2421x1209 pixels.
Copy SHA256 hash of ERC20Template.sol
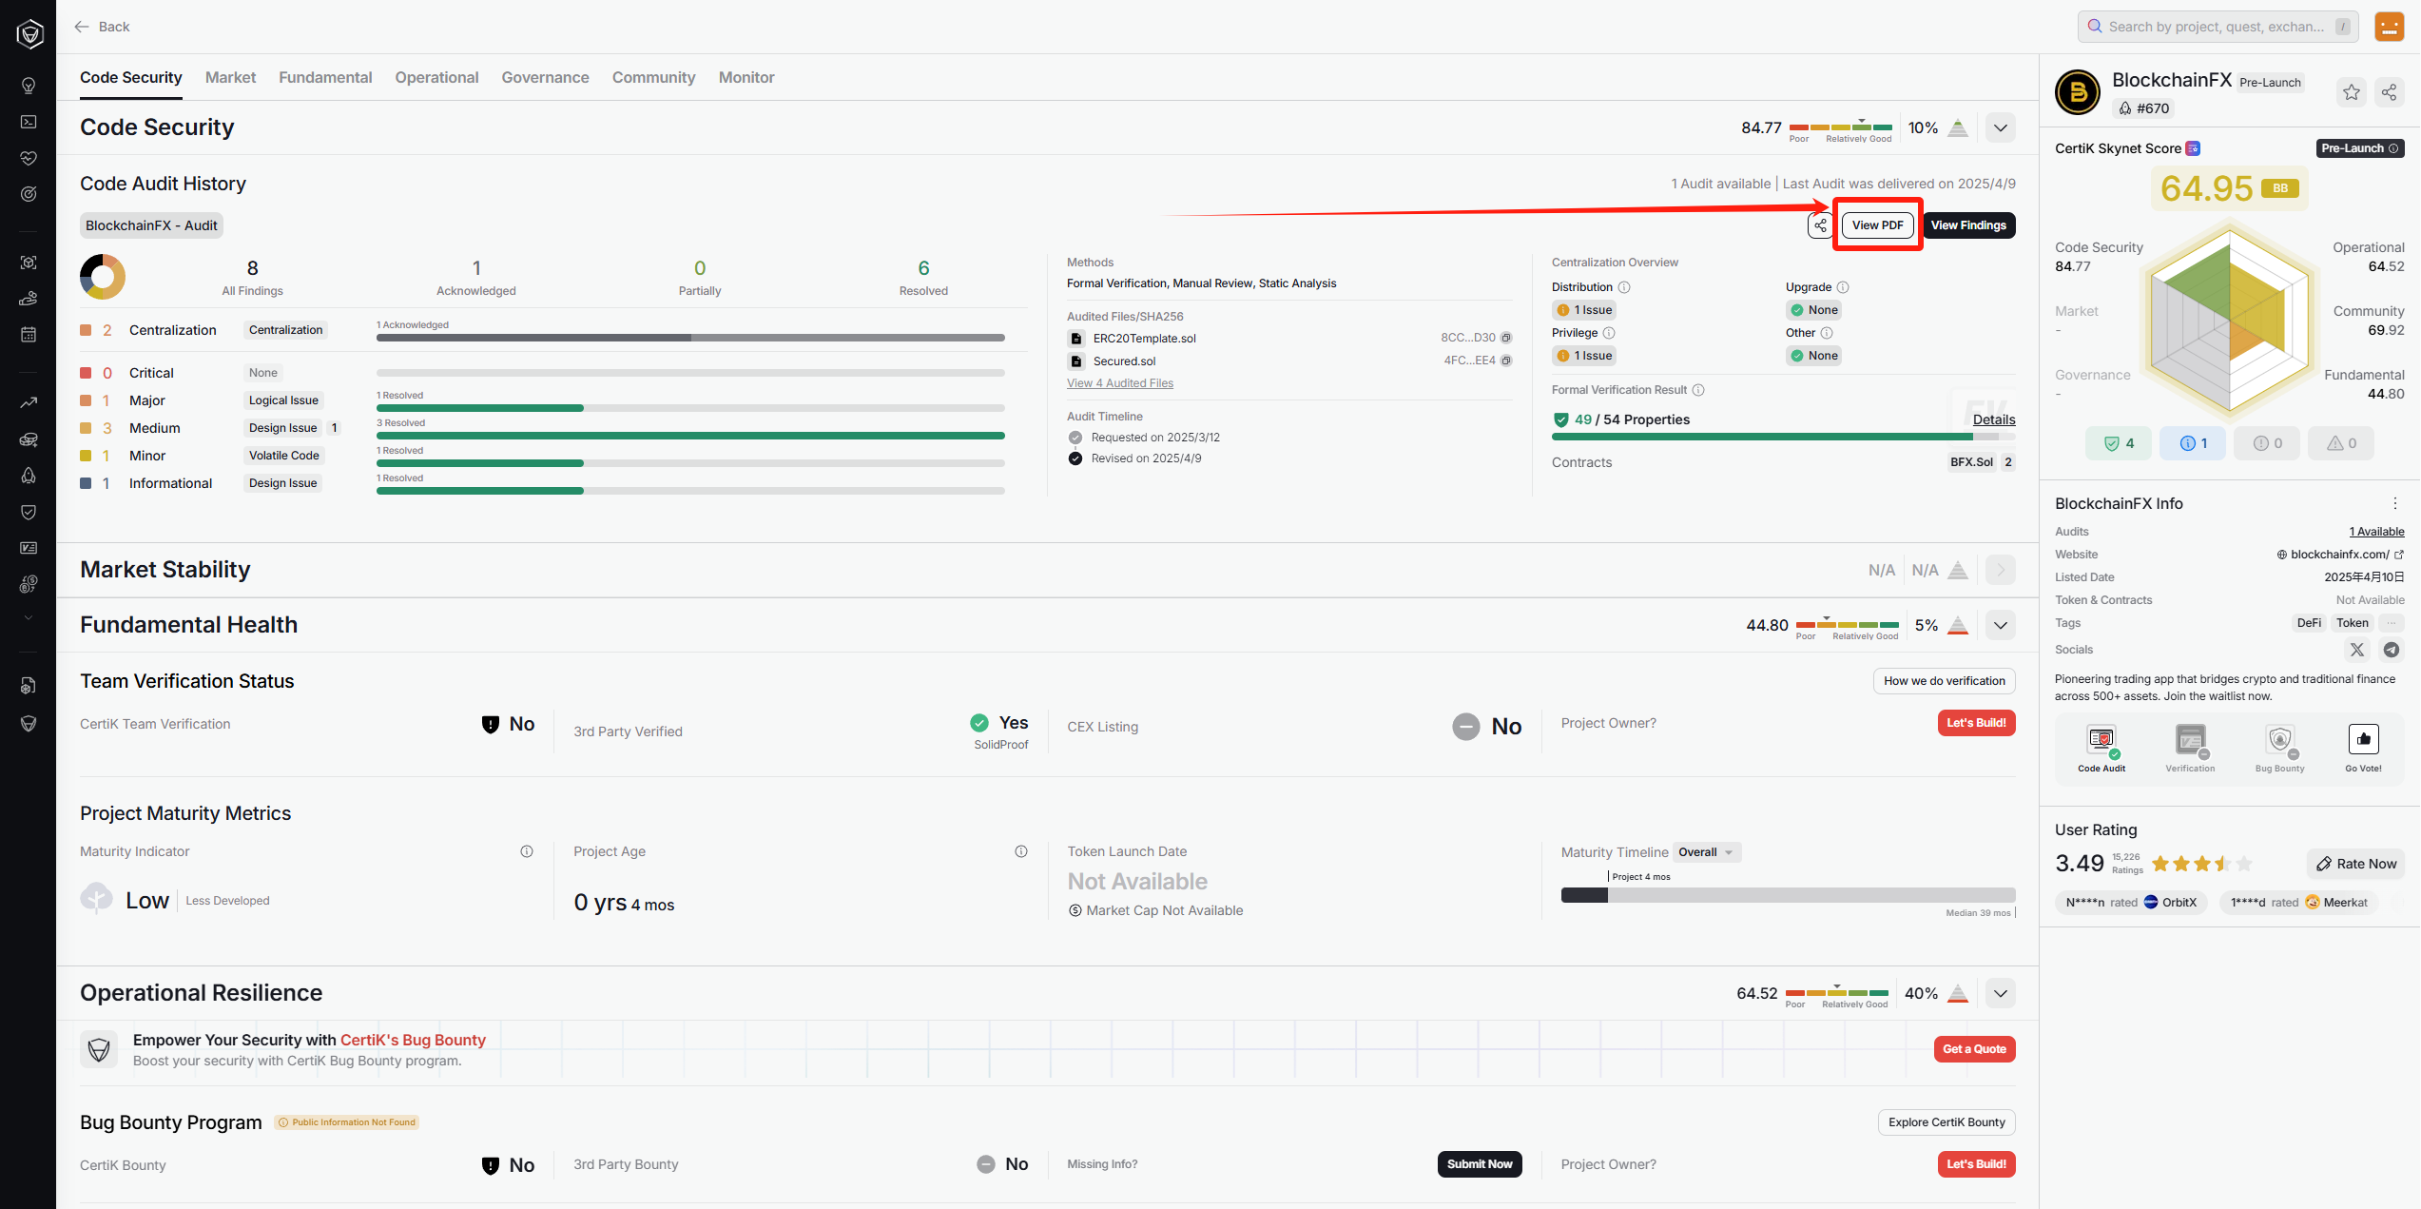(1506, 338)
